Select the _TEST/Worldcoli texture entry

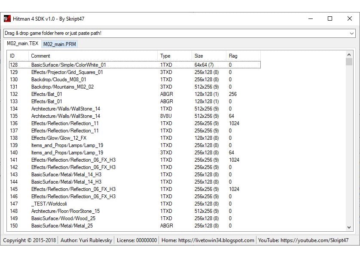tap(135, 204)
